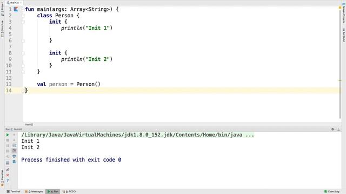Click line number 7 in the gutter
The height and width of the screenshot is (194, 346).
(10, 47)
